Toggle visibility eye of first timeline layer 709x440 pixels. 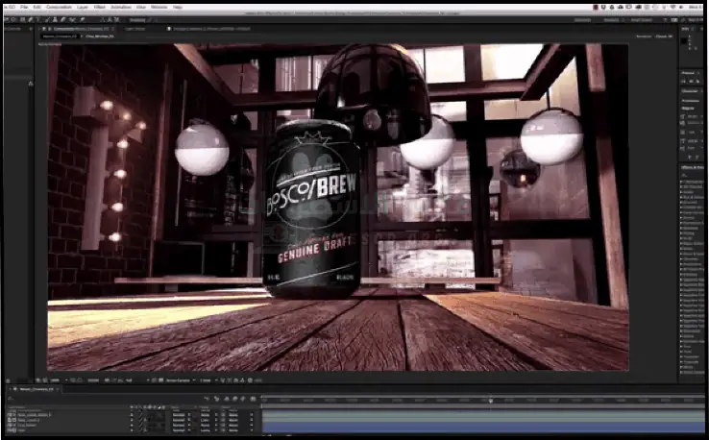[7, 414]
